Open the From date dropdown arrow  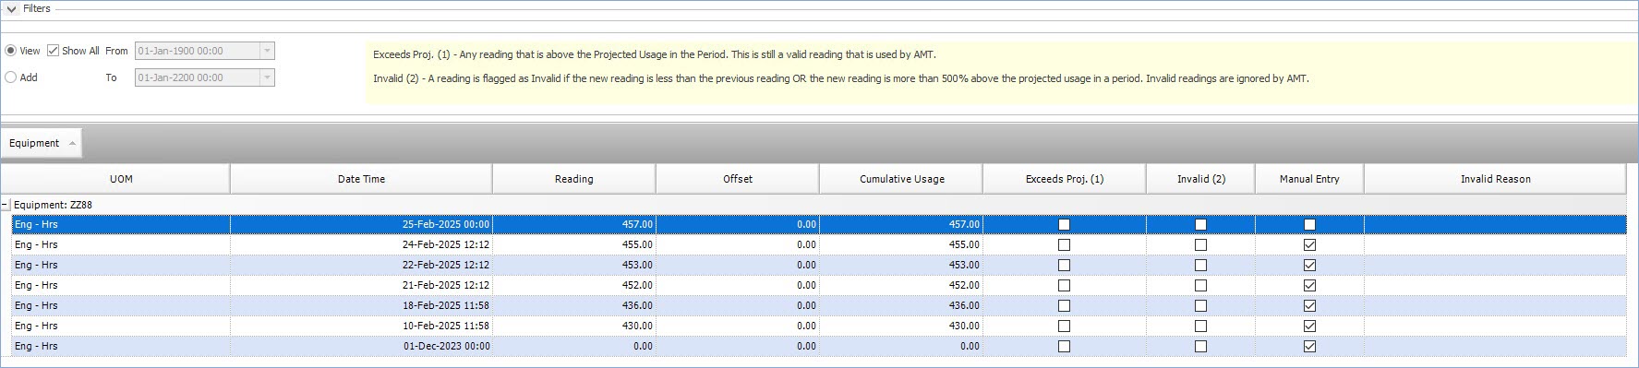tap(267, 51)
